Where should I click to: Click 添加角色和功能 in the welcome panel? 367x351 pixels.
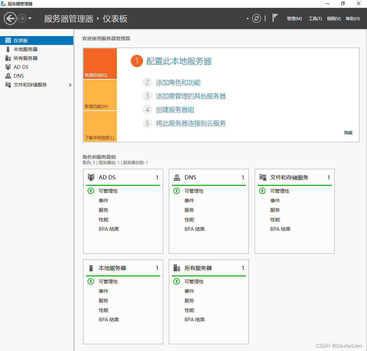[178, 82]
